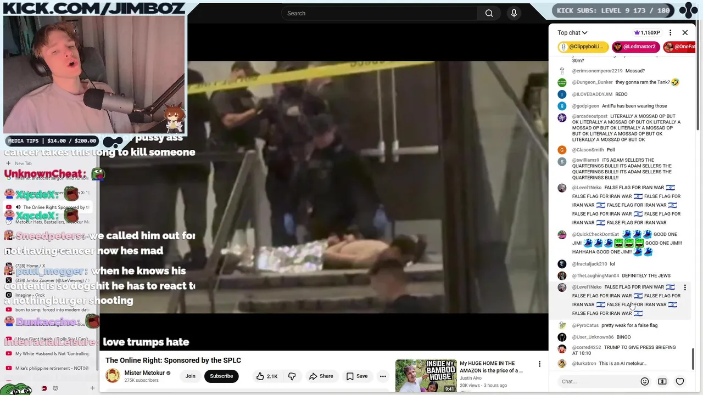Image resolution: width=703 pixels, height=395 pixels.
Task: Dislike the video
Action: (292, 376)
